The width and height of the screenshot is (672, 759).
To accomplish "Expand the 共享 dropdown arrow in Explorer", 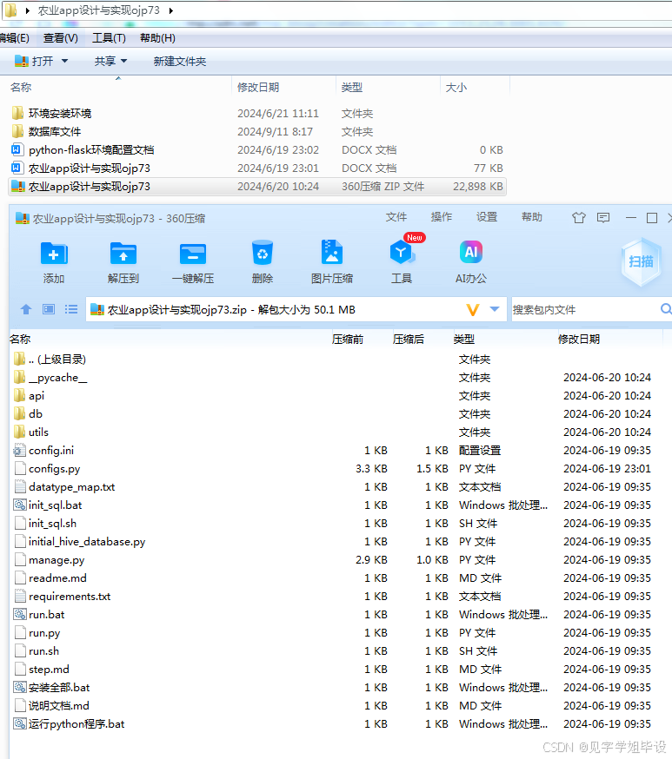I will [x=123, y=61].
